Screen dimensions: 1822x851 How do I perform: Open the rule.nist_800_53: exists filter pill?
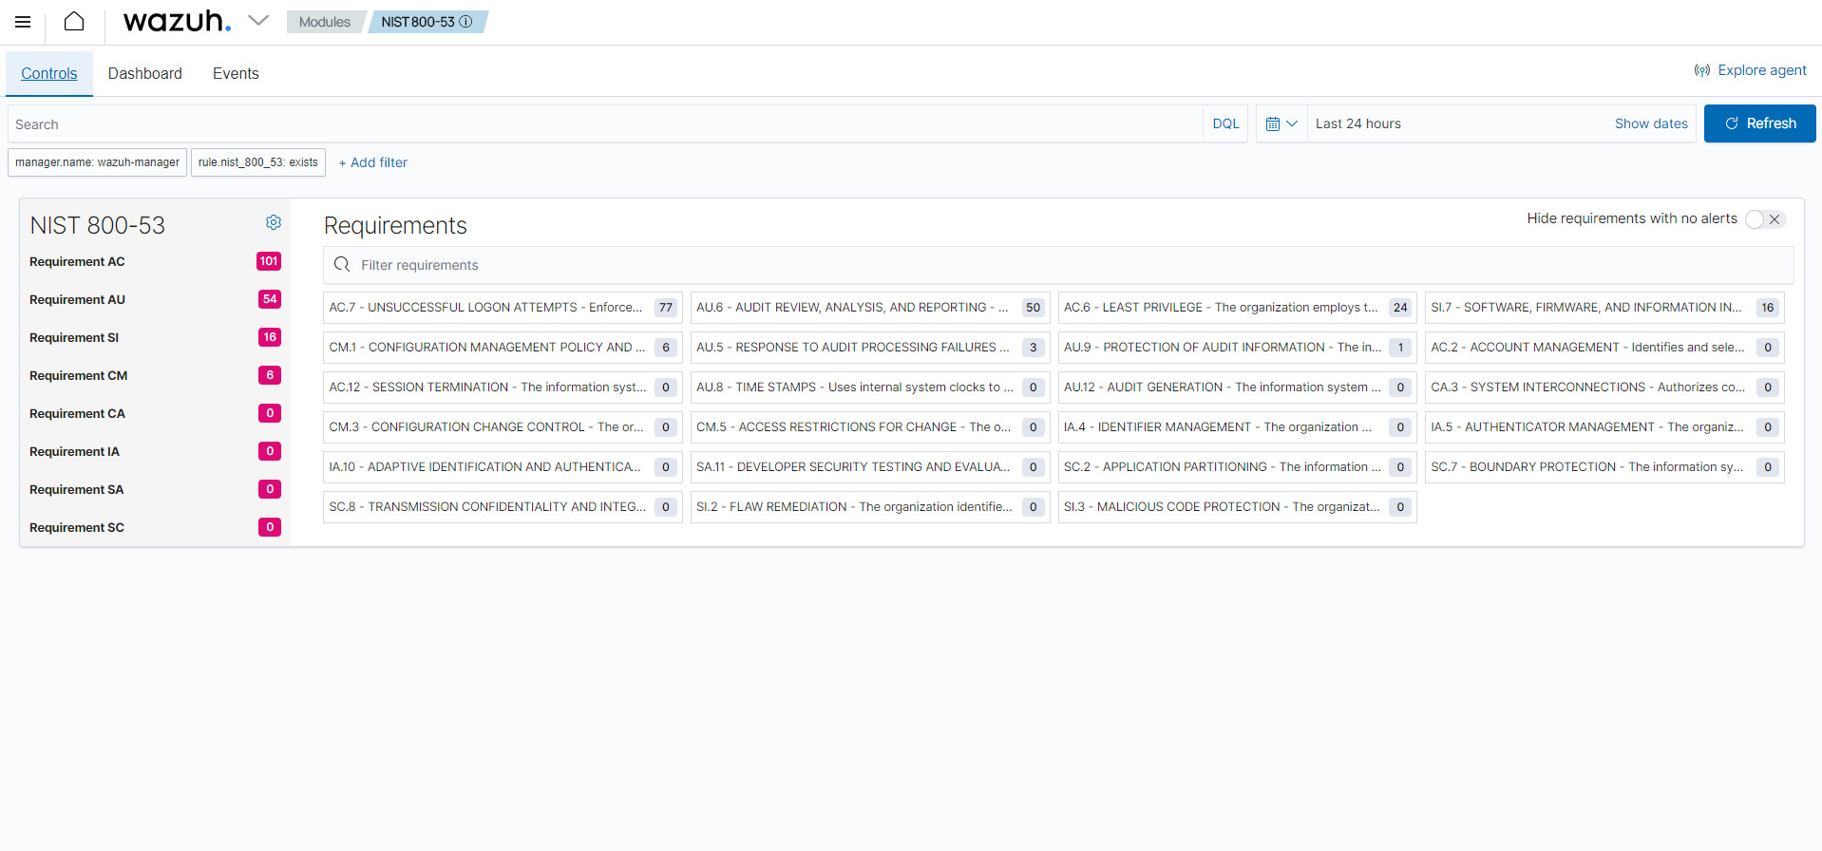(x=258, y=162)
